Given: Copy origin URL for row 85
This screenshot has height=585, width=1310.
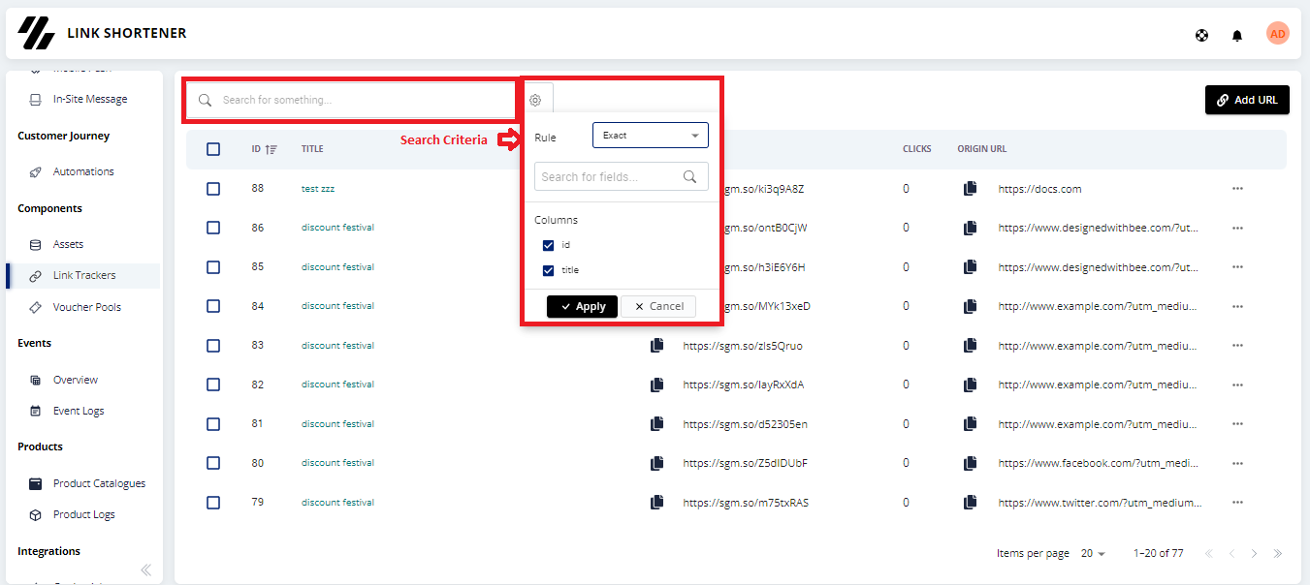Looking at the screenshot, I should (x=970, y=267).
